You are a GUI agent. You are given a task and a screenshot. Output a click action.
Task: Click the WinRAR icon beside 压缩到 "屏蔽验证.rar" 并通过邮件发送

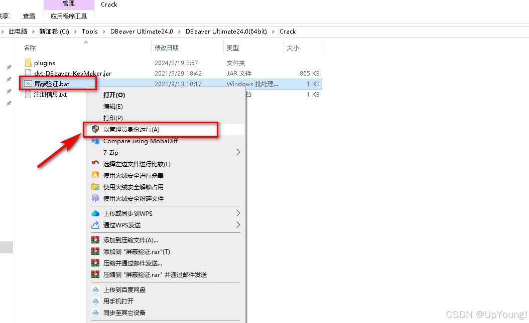pyautogui.click(x=95, y=274)
